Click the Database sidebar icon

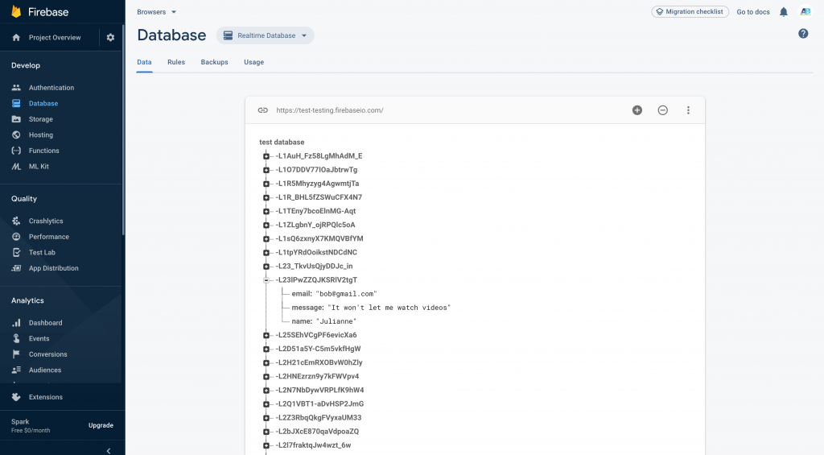click(x=16, y=103)
